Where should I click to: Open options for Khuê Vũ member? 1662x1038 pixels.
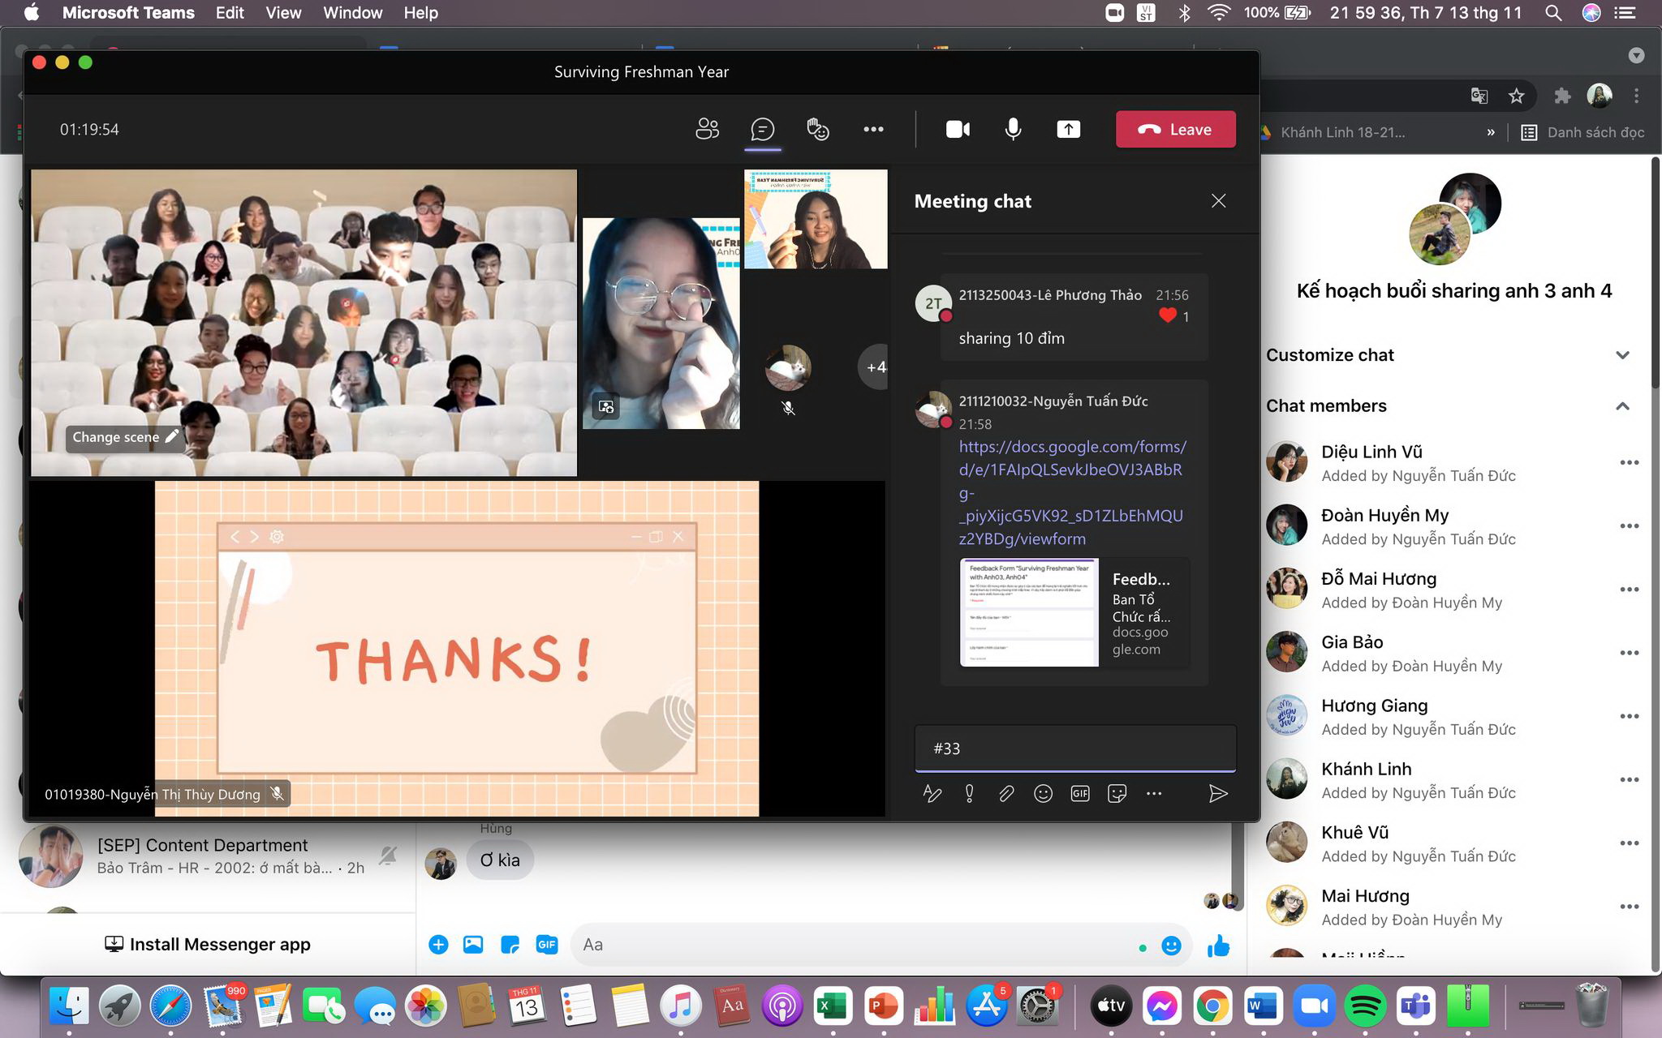[1629, 843]
